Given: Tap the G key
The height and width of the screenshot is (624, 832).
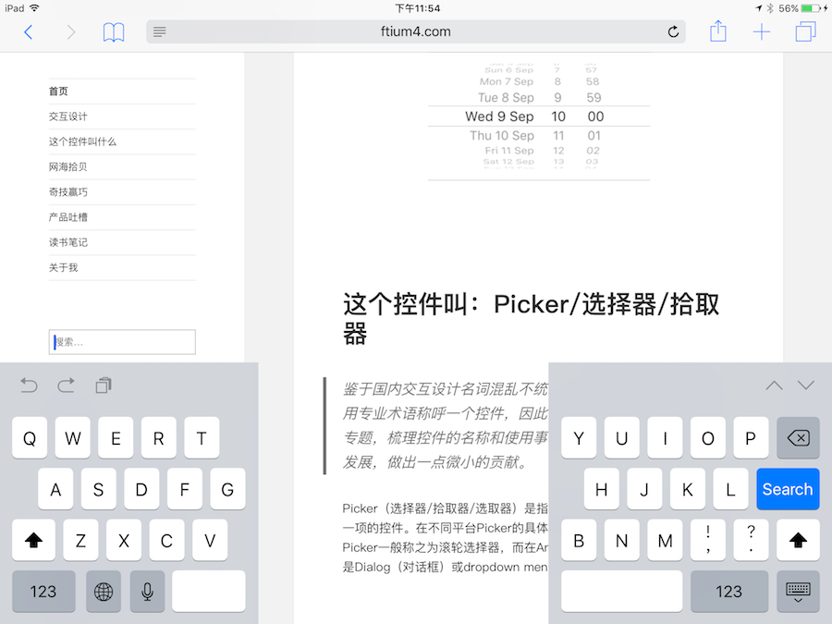Looking at the screenshot, I should [x=227, y=489].
